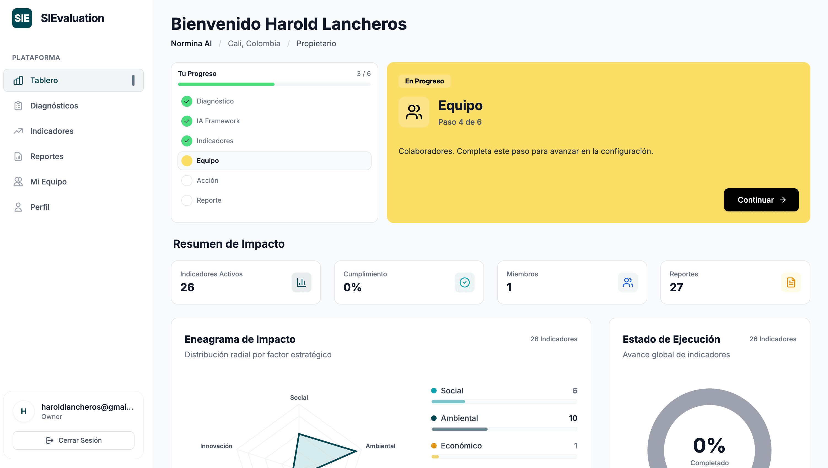Expand the Equipo step in progress list

[x=274, y=161]
